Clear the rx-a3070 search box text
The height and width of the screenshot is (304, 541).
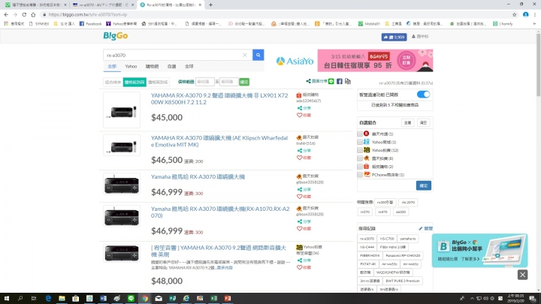(x=245, y=55)
